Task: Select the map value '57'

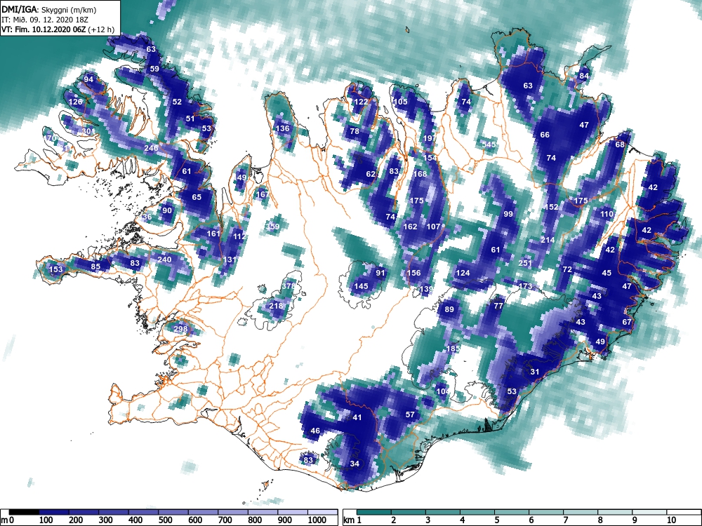Action: (410, 414)
